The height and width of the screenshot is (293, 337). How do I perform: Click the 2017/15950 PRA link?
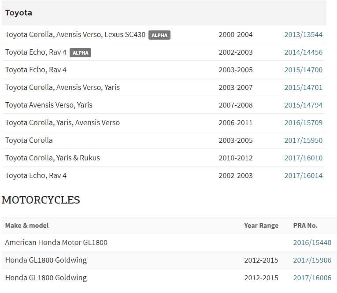pyautogui.click(x=303, y=140)
